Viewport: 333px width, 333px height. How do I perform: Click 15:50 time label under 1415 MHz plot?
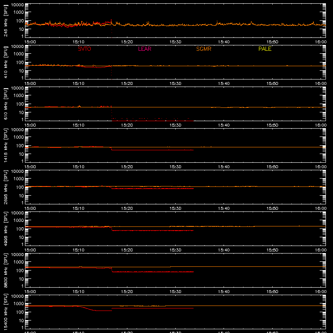click(272, 167)
